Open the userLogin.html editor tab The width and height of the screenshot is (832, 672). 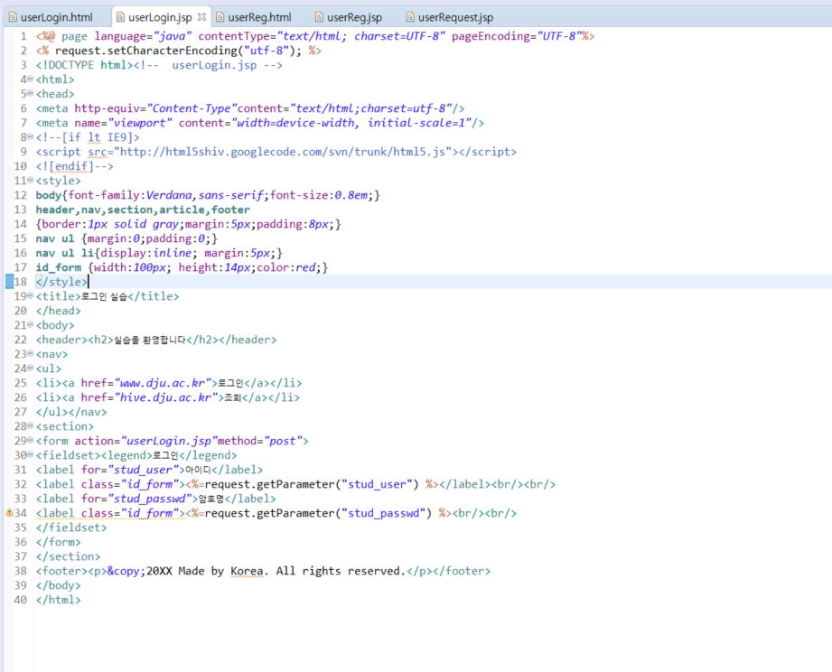click(x=51, y=17)
